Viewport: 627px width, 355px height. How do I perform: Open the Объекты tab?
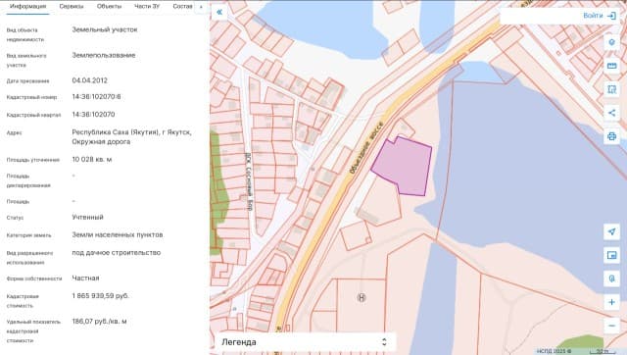[x=109, y=7]
